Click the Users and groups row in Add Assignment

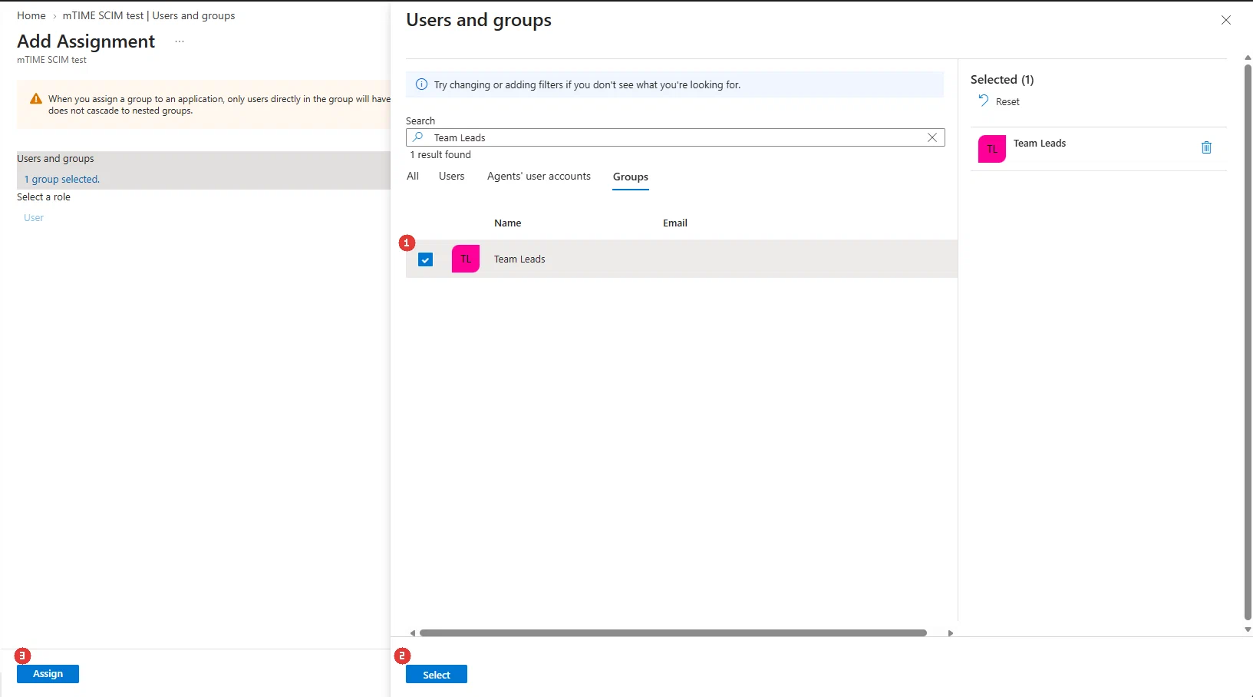(203, 170)
